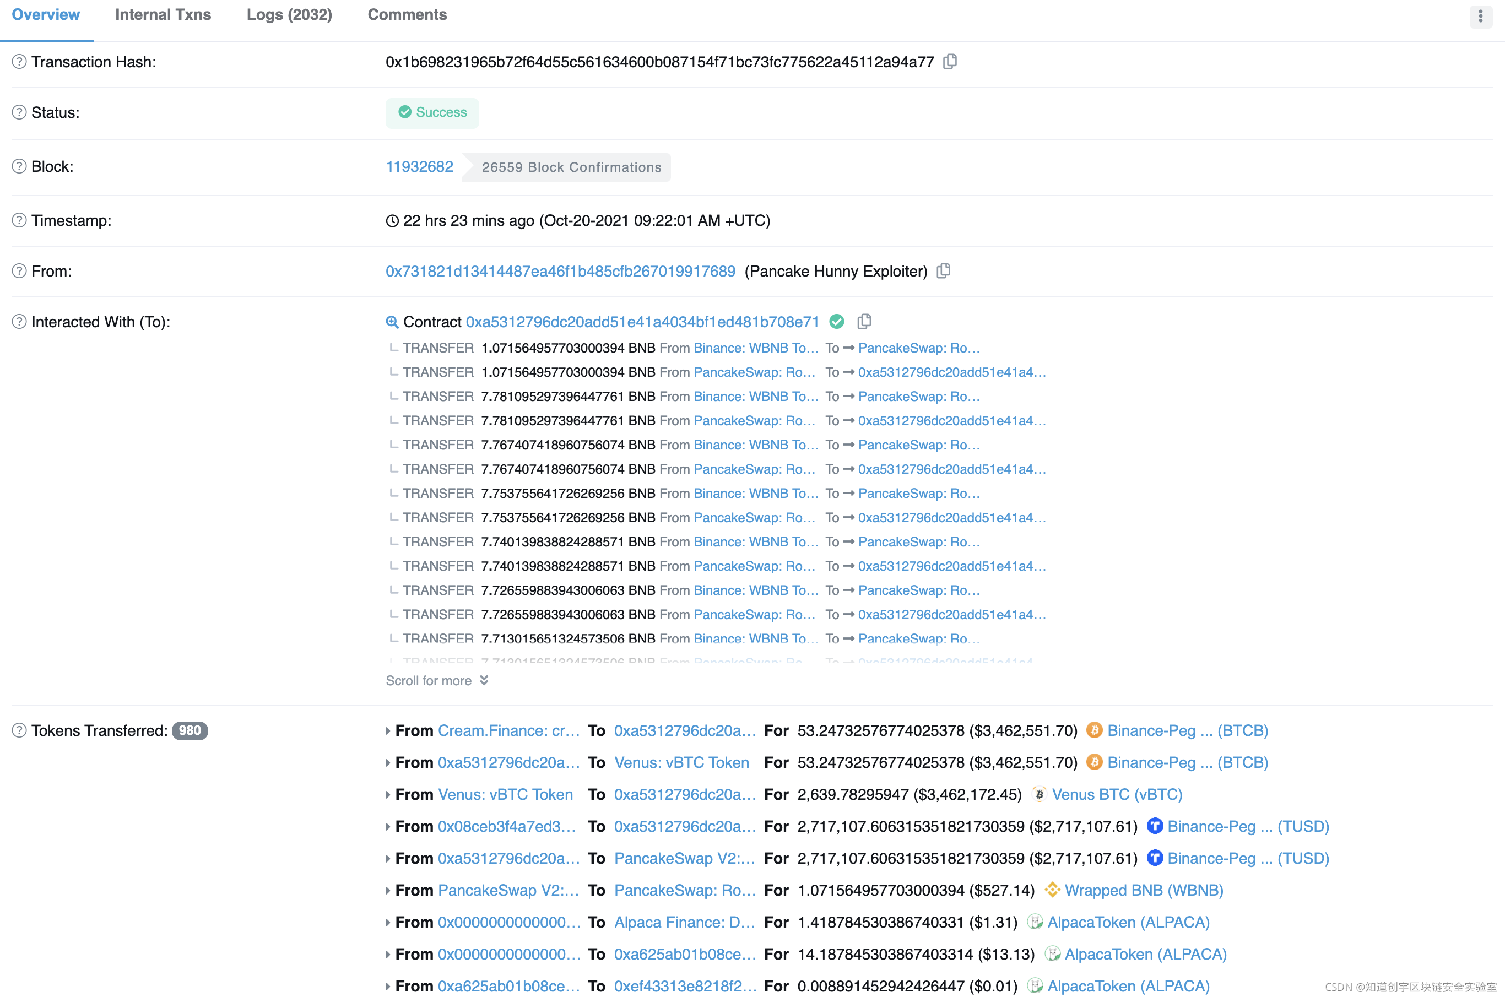Screen dimensions: 1505x997
Task: Expand the Wrapped BNB transfer row
Action: (x=388, y=891)
